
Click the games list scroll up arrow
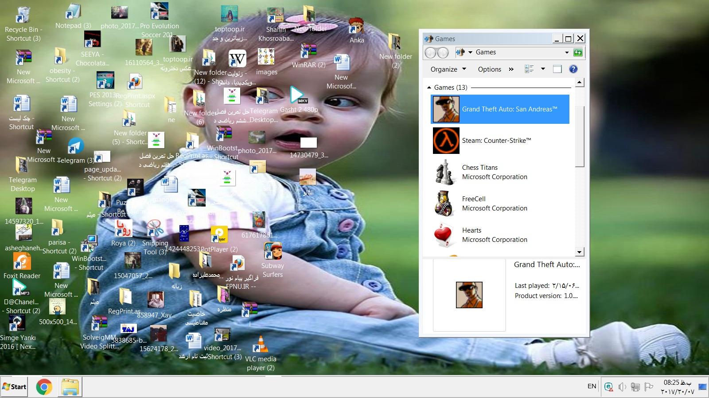coord(580,82)
